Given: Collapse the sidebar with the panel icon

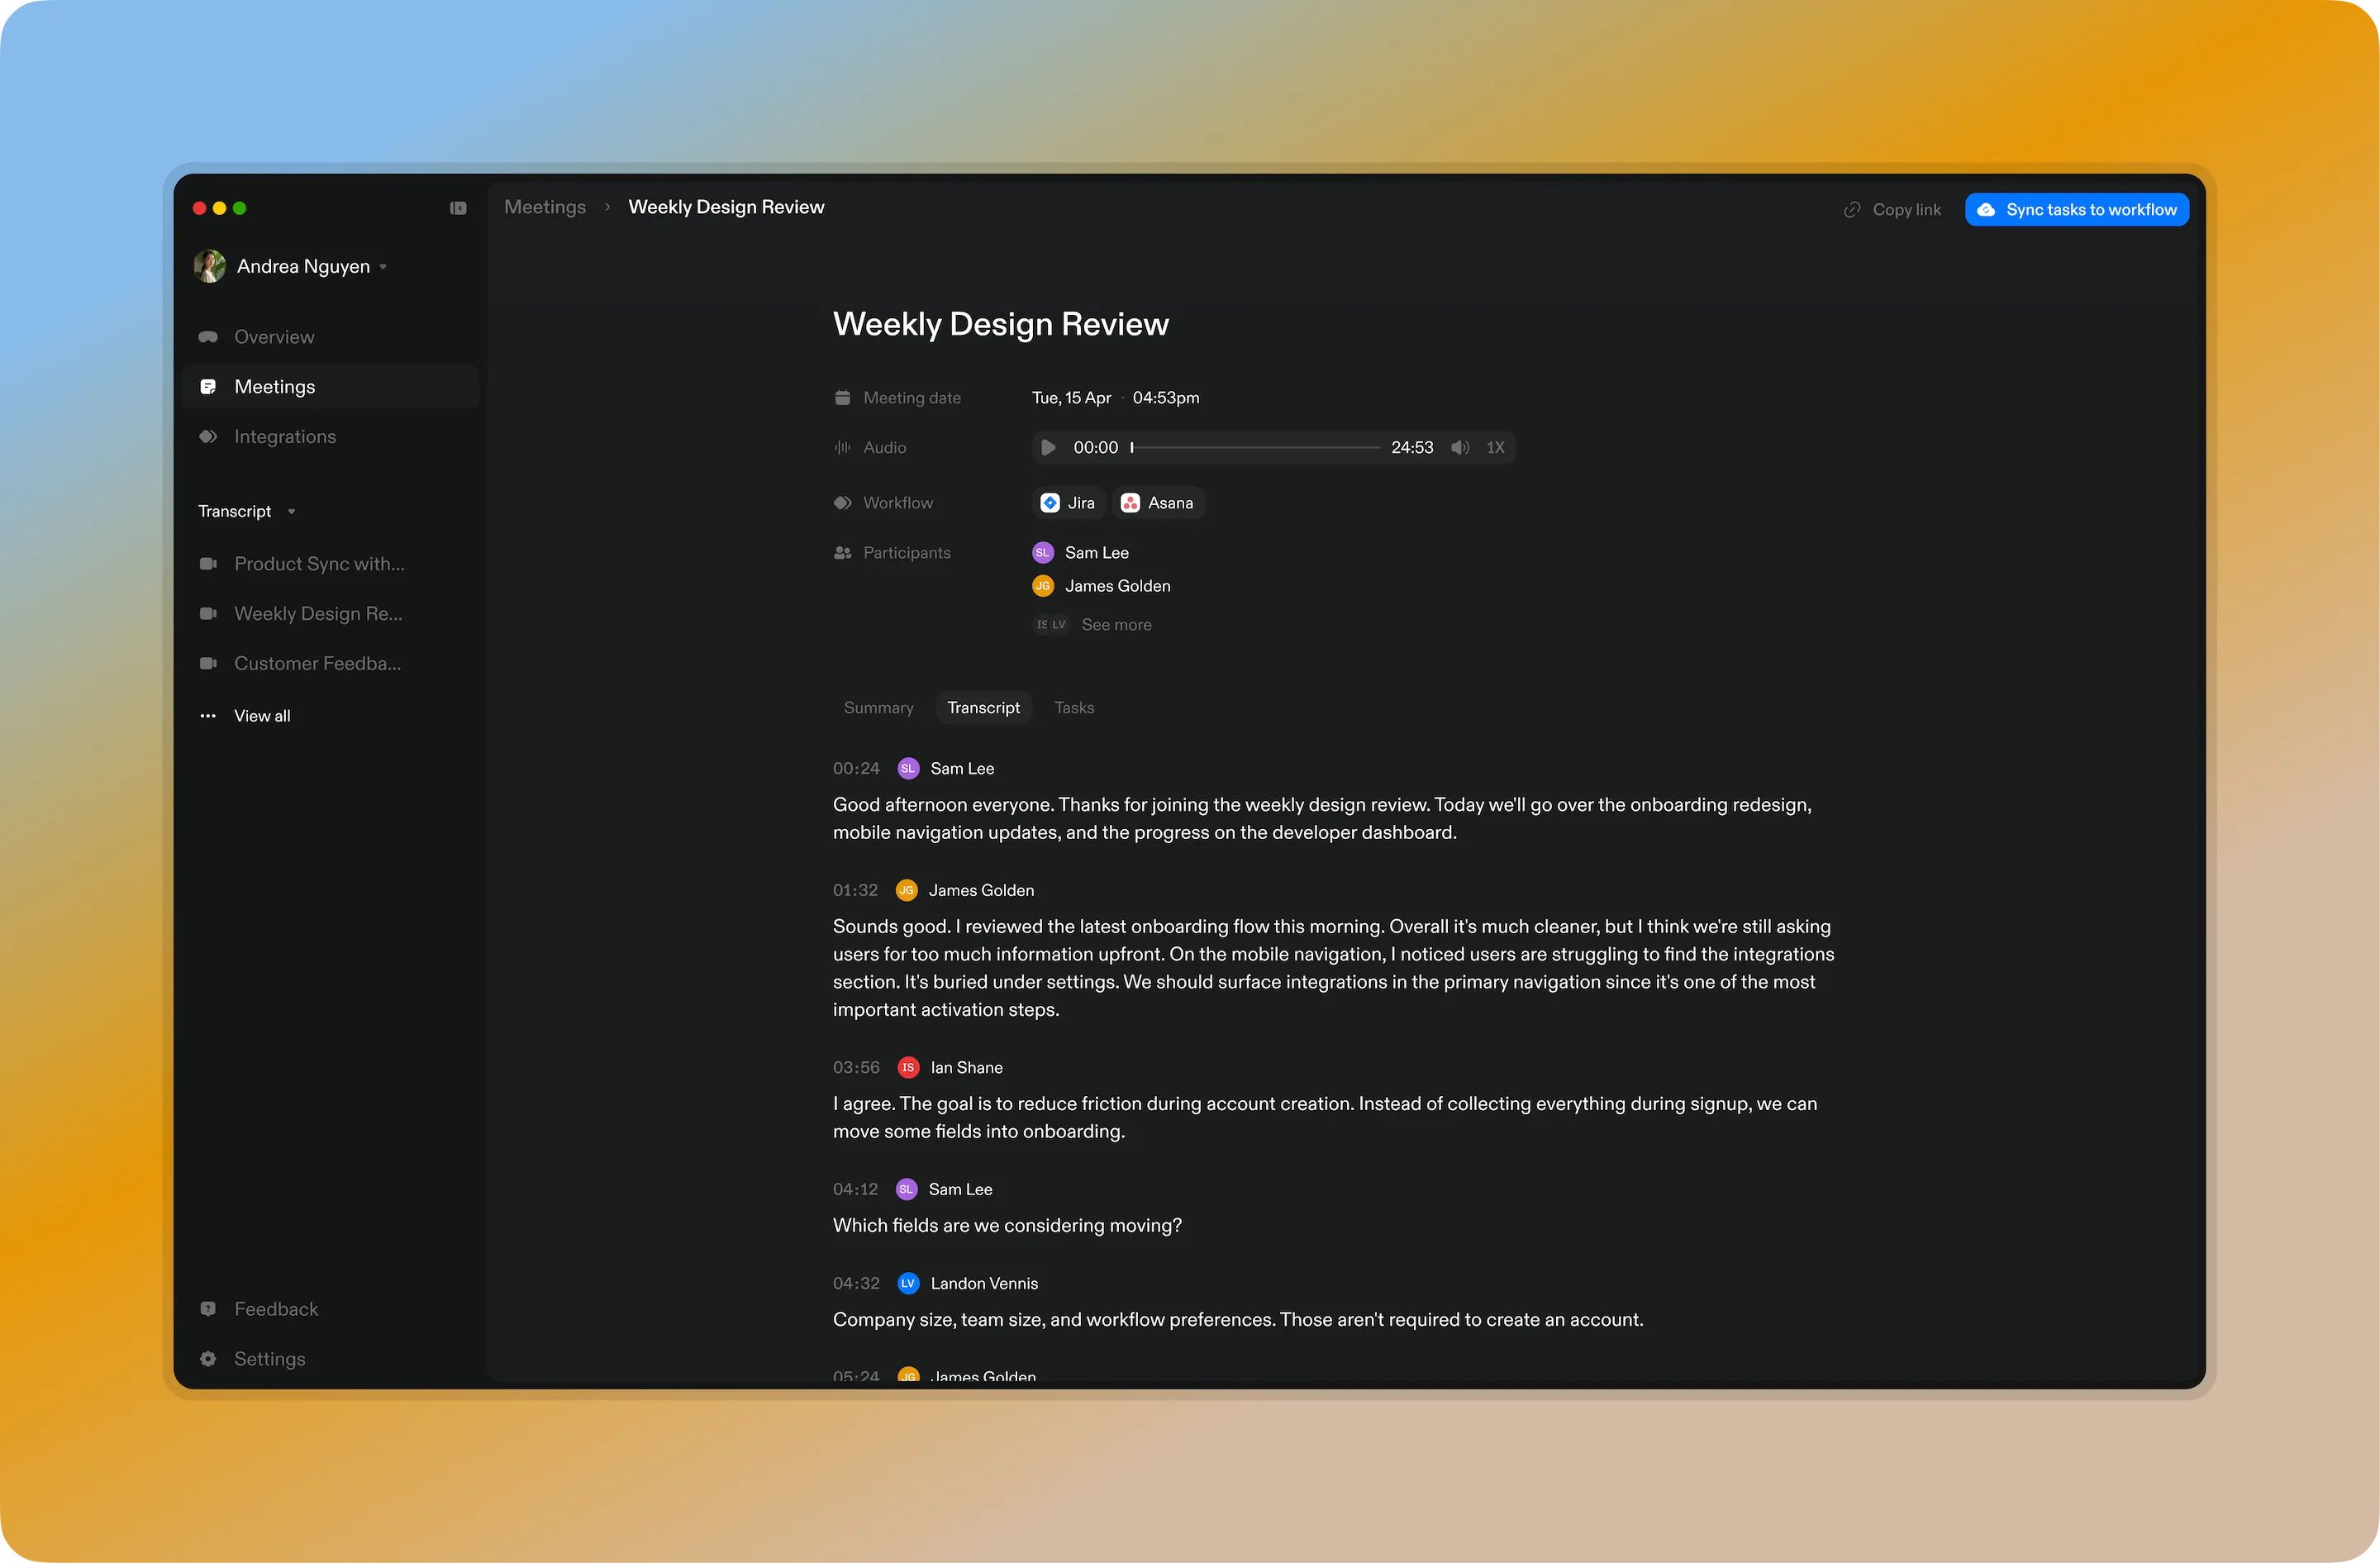Looking at the screenshot, I should (x=458, y=208).
